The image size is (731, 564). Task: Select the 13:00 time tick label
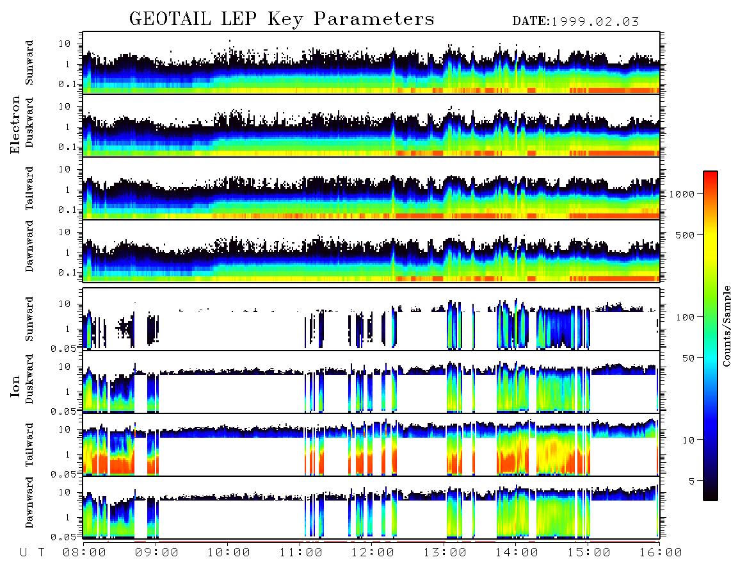[445, 552]
